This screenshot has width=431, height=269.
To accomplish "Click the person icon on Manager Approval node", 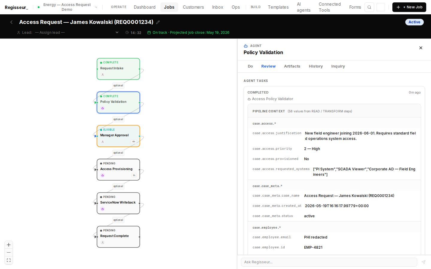I will pos(103,142).
